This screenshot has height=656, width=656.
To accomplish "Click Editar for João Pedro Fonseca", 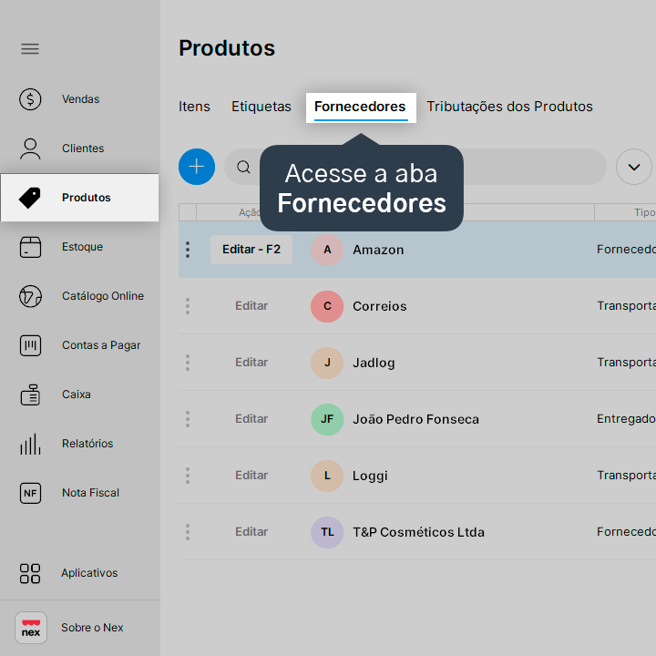I will pos(251,419).
